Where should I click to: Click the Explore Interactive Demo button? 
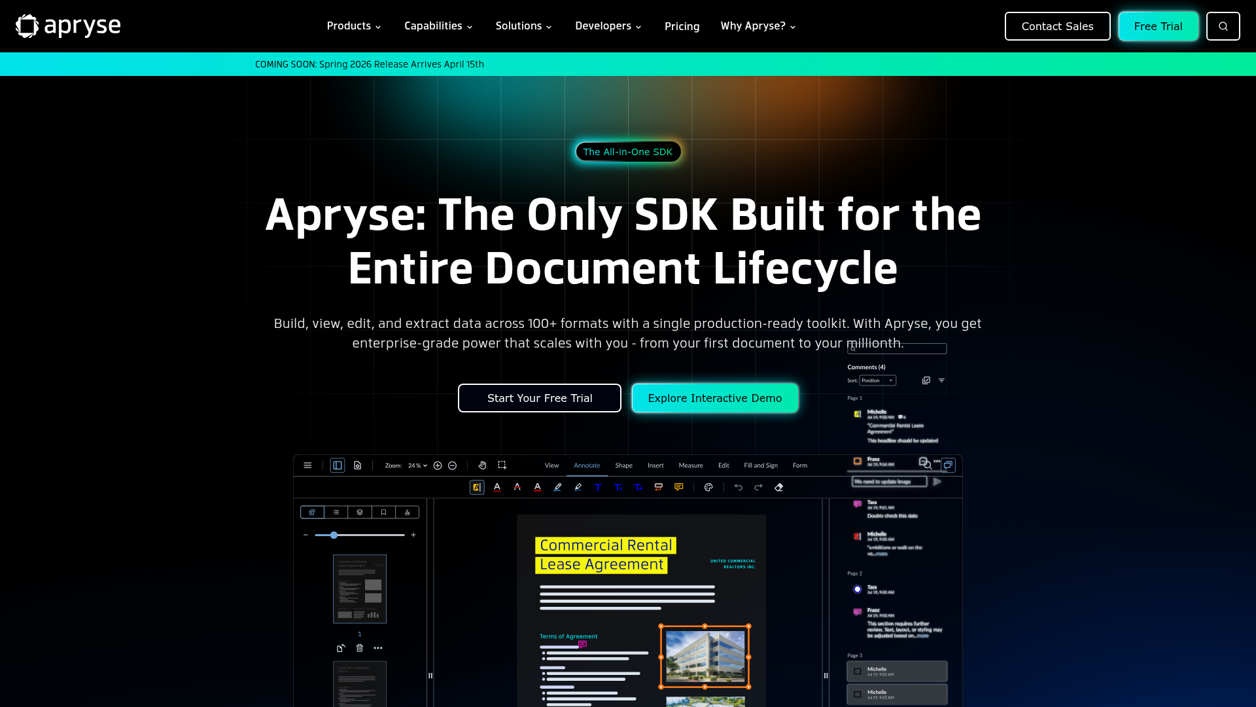coord(715,398)
